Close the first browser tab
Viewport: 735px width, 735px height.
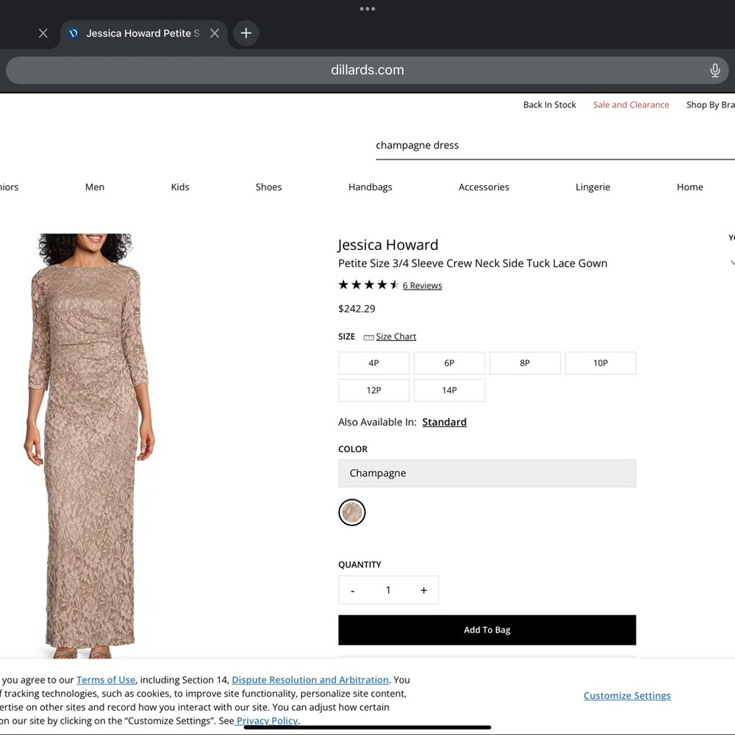43,33
